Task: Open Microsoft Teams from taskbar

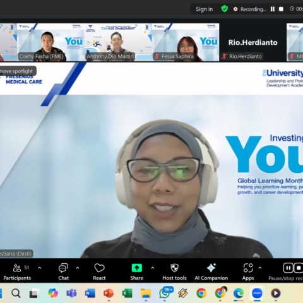Action: tap(71, 293)
